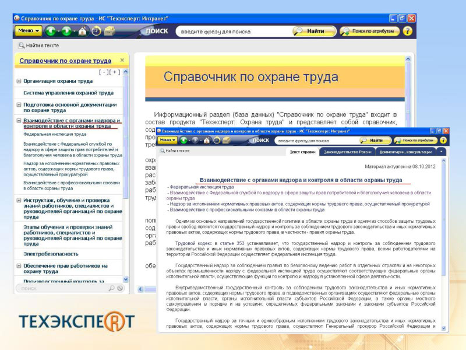Switch to 'Законодательство России' tab
This screenshot has height=350, width=466.
tap(347, 152)
